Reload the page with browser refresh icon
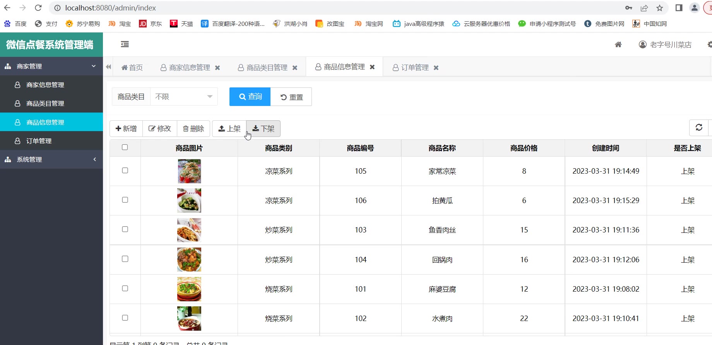 (38, 8)
